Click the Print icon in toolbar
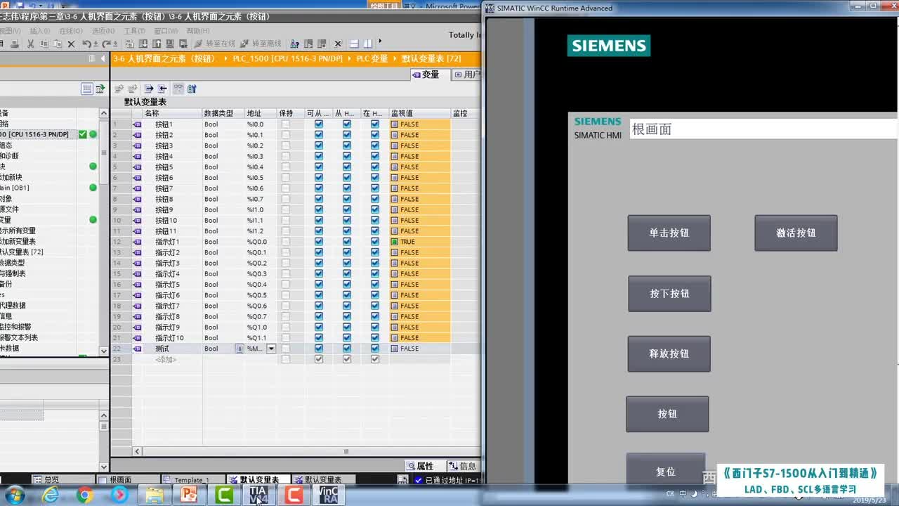The height and width of the screenshot is (506, 899). 13,44
